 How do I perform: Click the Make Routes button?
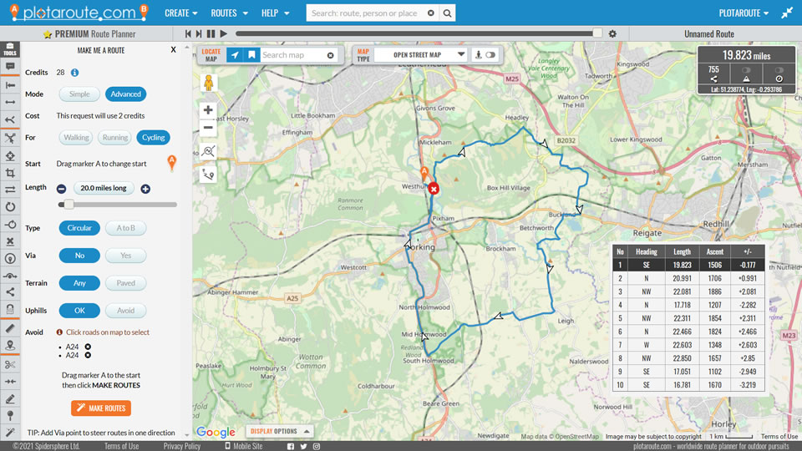(x=101, y=408)
